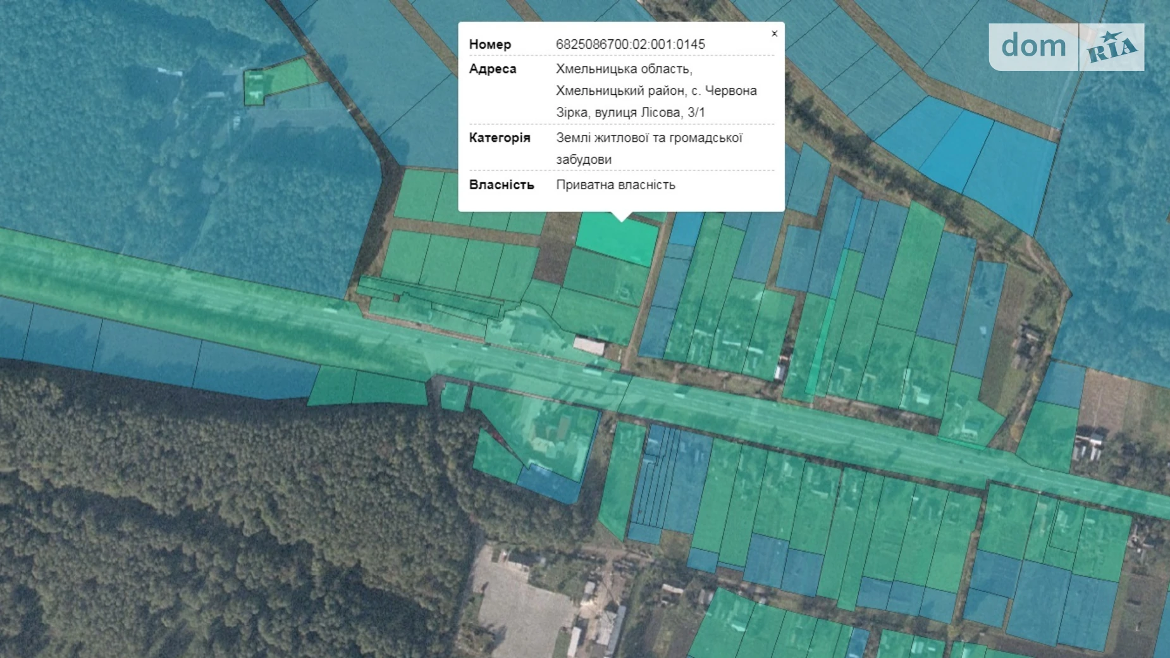1170x658 pixels.
Task: Select cadastral number 6825086700:02:001:0145
Action: point(630,44)
